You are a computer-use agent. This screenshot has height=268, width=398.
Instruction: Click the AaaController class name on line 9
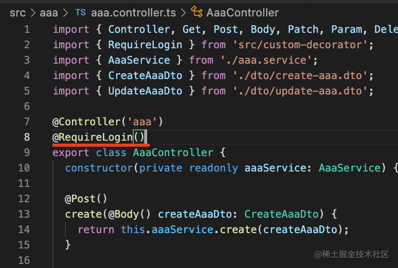173,152
